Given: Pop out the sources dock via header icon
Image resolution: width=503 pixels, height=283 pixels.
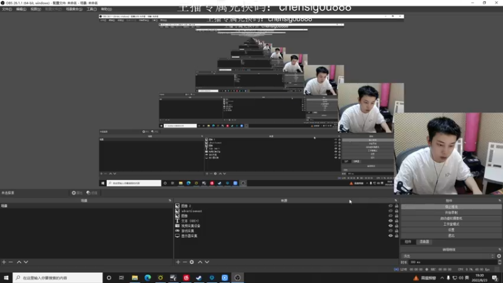Looking at the screenshot, I should coord(395,201).
